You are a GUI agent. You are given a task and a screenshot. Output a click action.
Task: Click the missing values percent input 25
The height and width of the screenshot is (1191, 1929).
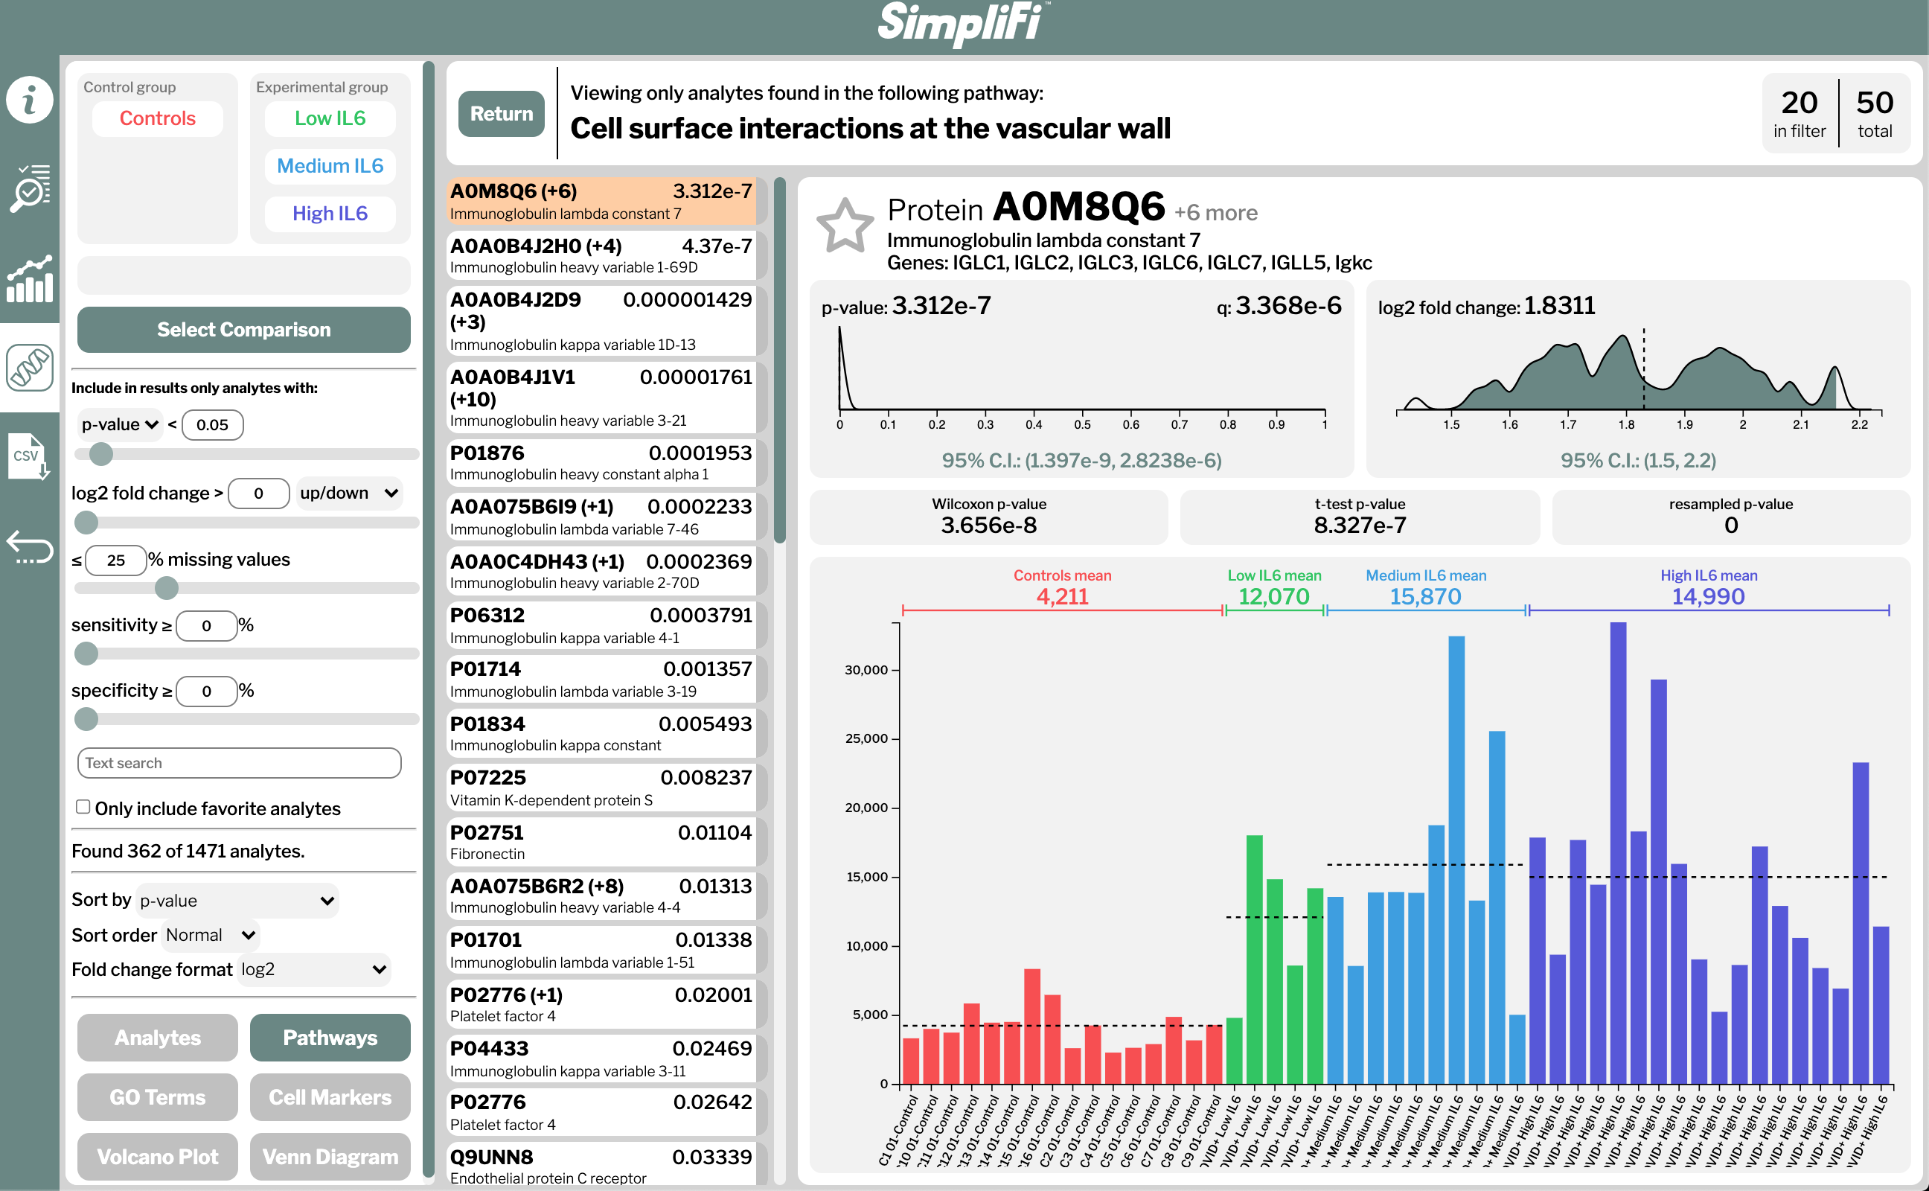116,560
